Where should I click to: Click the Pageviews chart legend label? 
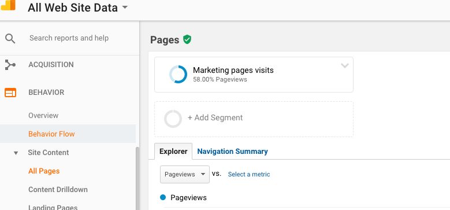point(188,198)
